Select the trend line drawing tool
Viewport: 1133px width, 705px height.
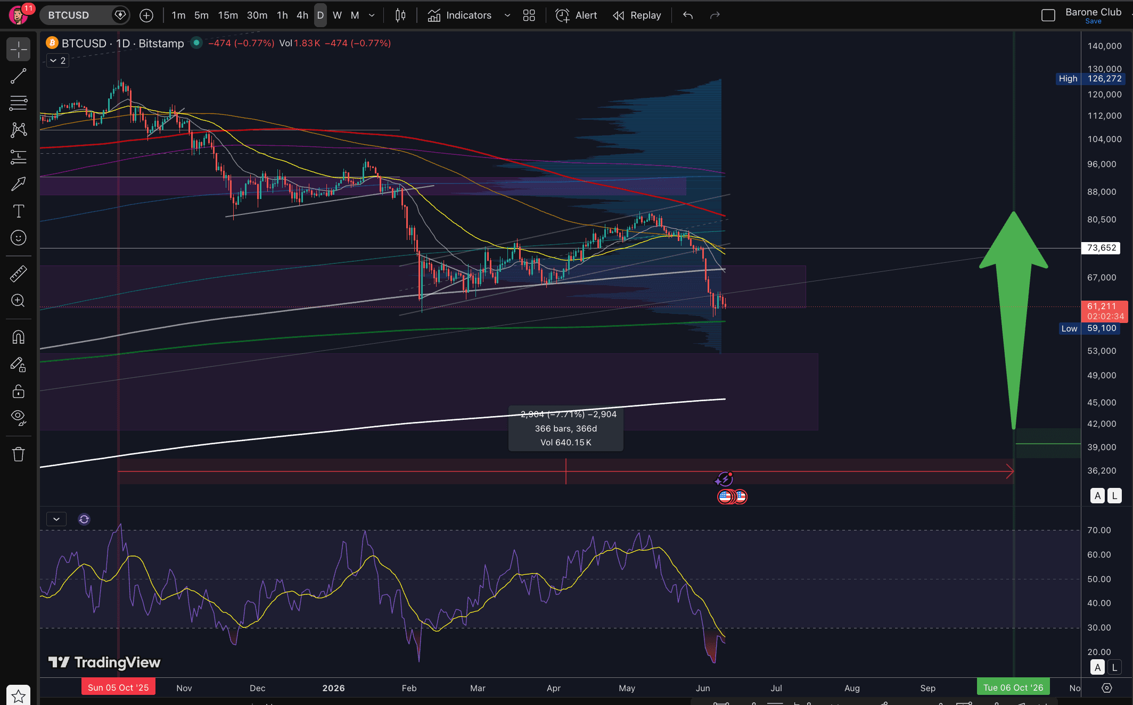point(19,76)
